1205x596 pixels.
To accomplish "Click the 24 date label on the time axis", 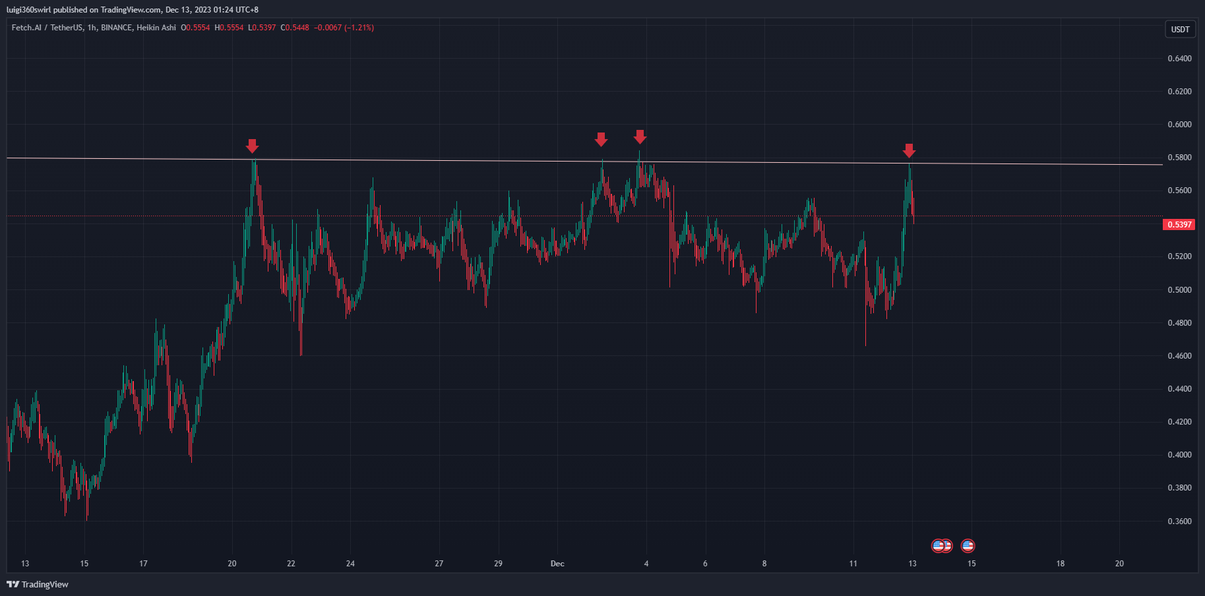I will click(350, 564).
